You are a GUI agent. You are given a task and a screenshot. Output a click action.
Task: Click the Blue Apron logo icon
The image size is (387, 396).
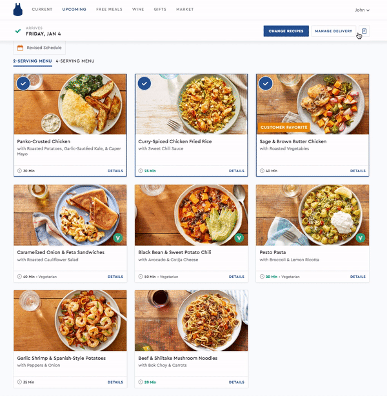(17, 10)
